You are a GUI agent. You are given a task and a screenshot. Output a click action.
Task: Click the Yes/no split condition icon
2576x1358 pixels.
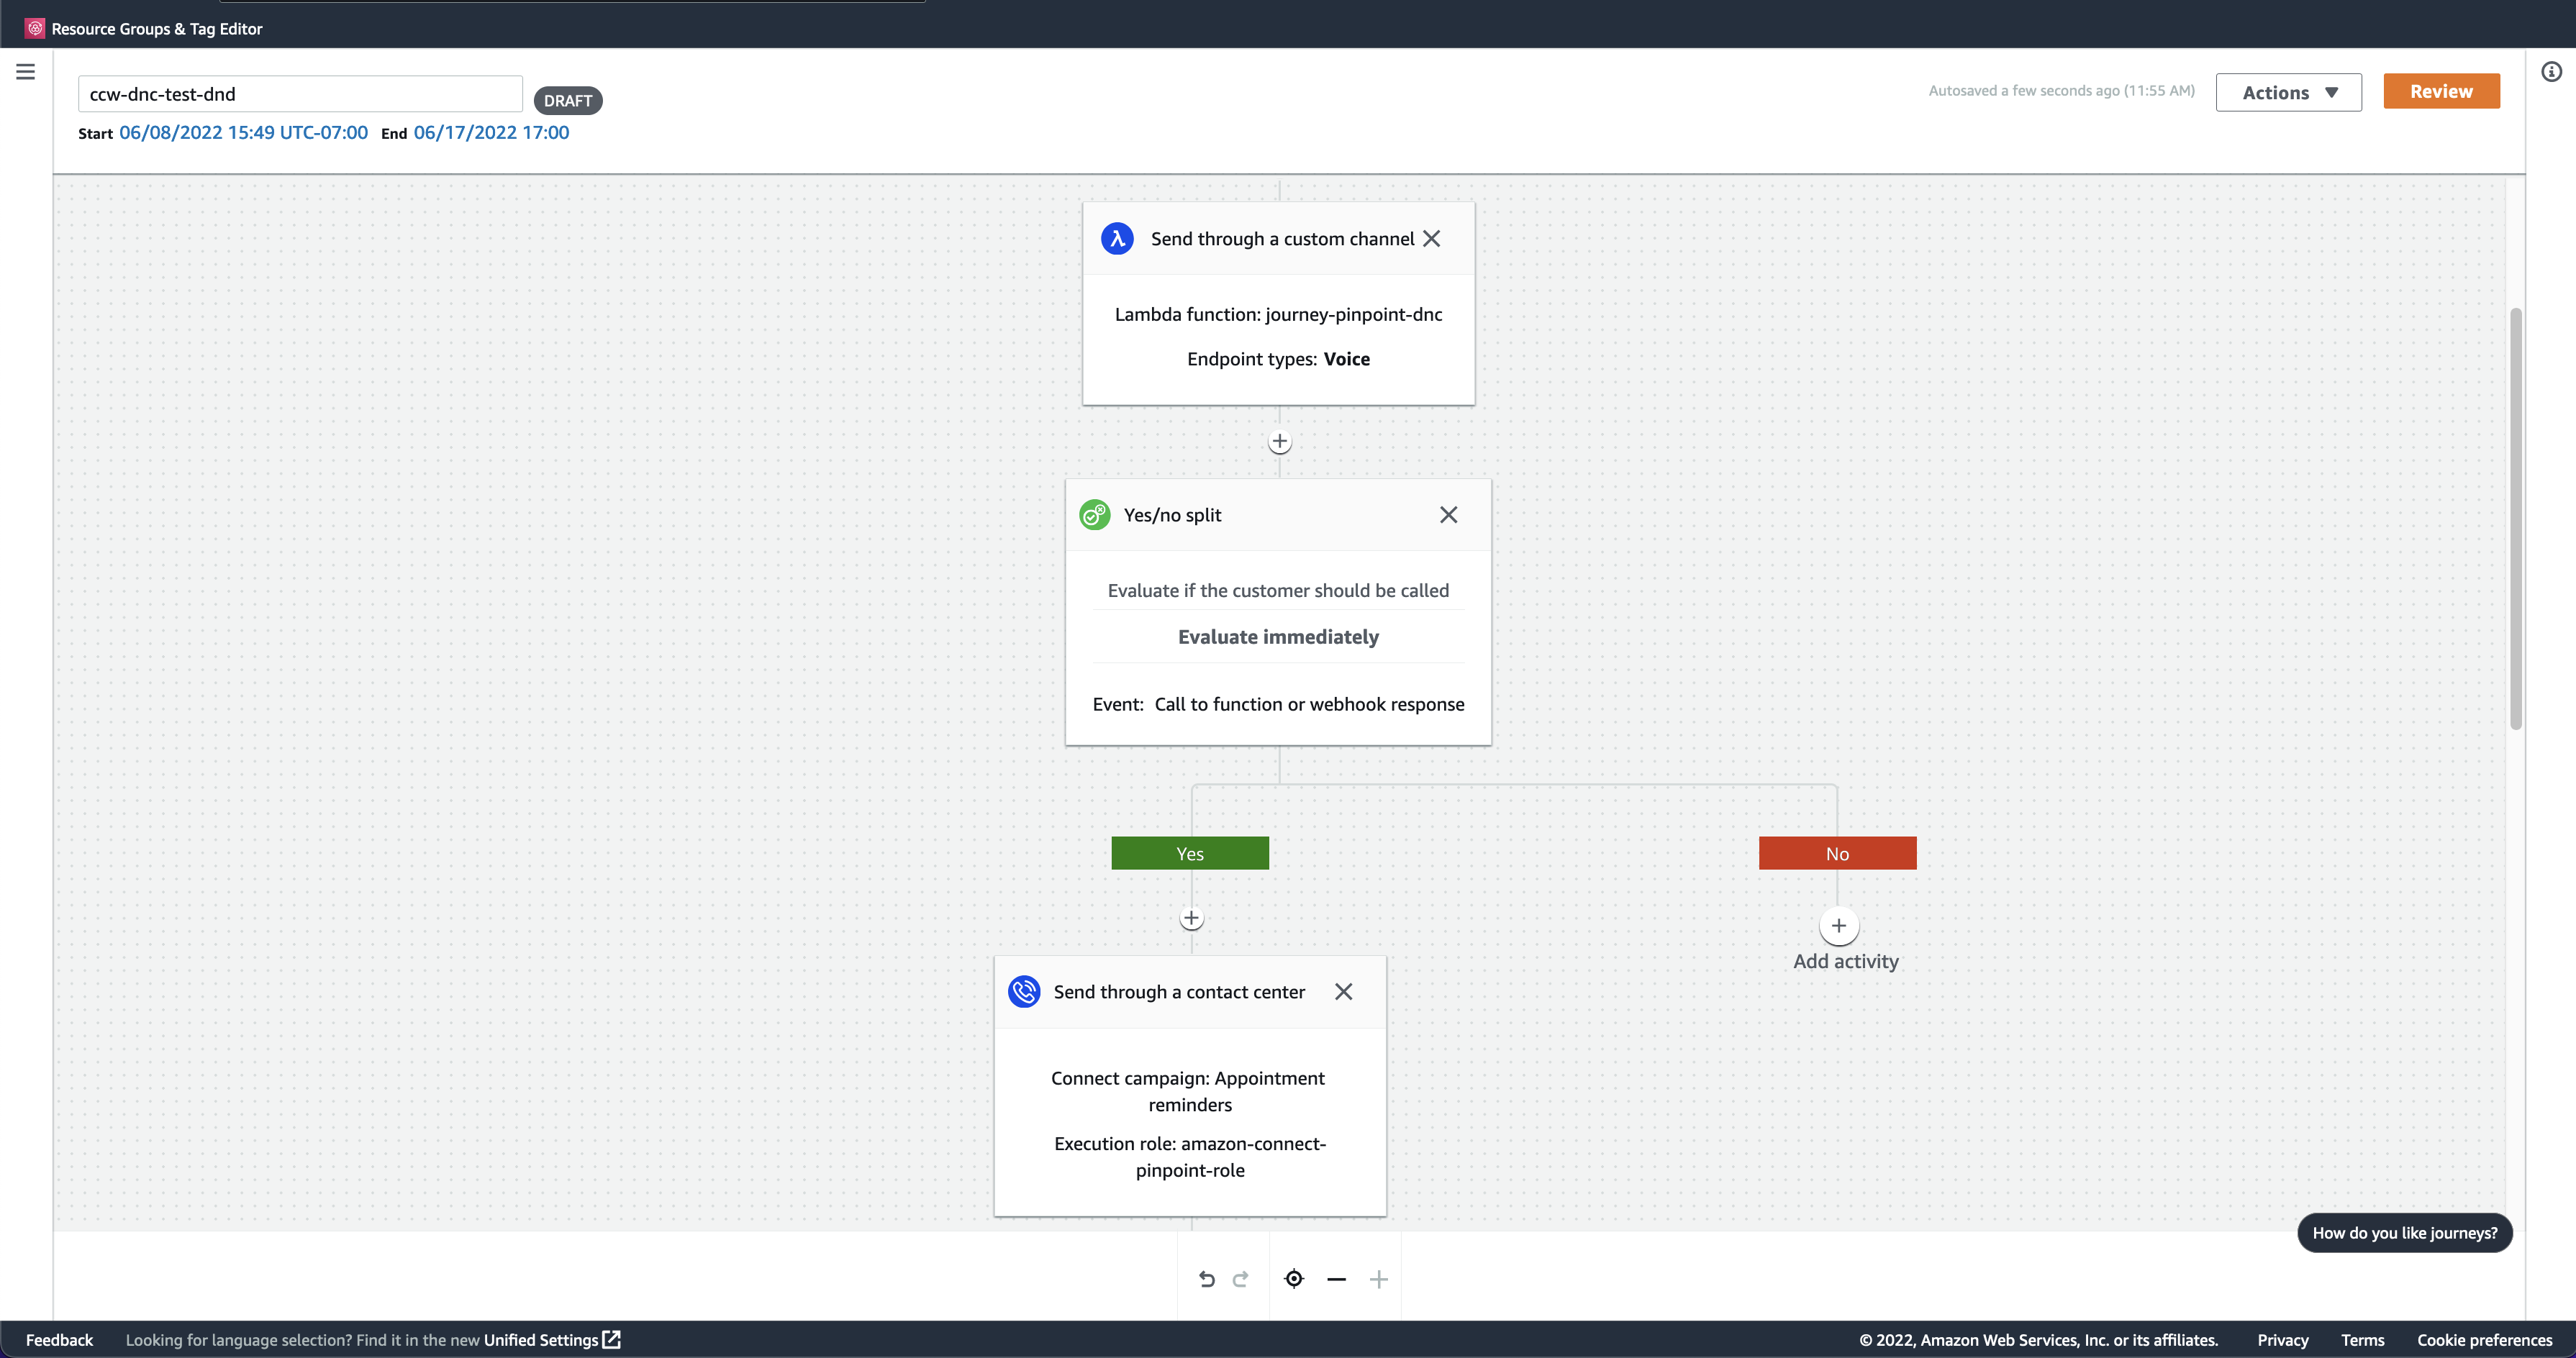(1094, 514)
